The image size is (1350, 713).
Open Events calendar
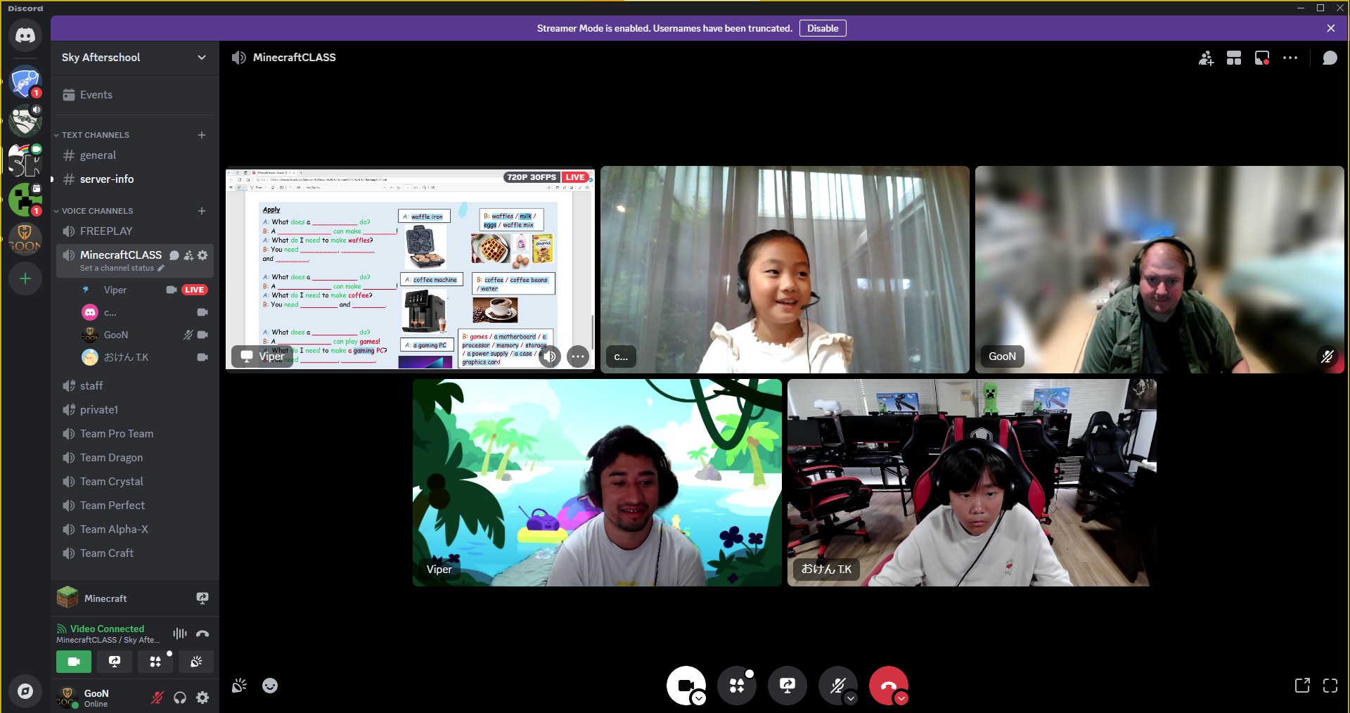134,95
